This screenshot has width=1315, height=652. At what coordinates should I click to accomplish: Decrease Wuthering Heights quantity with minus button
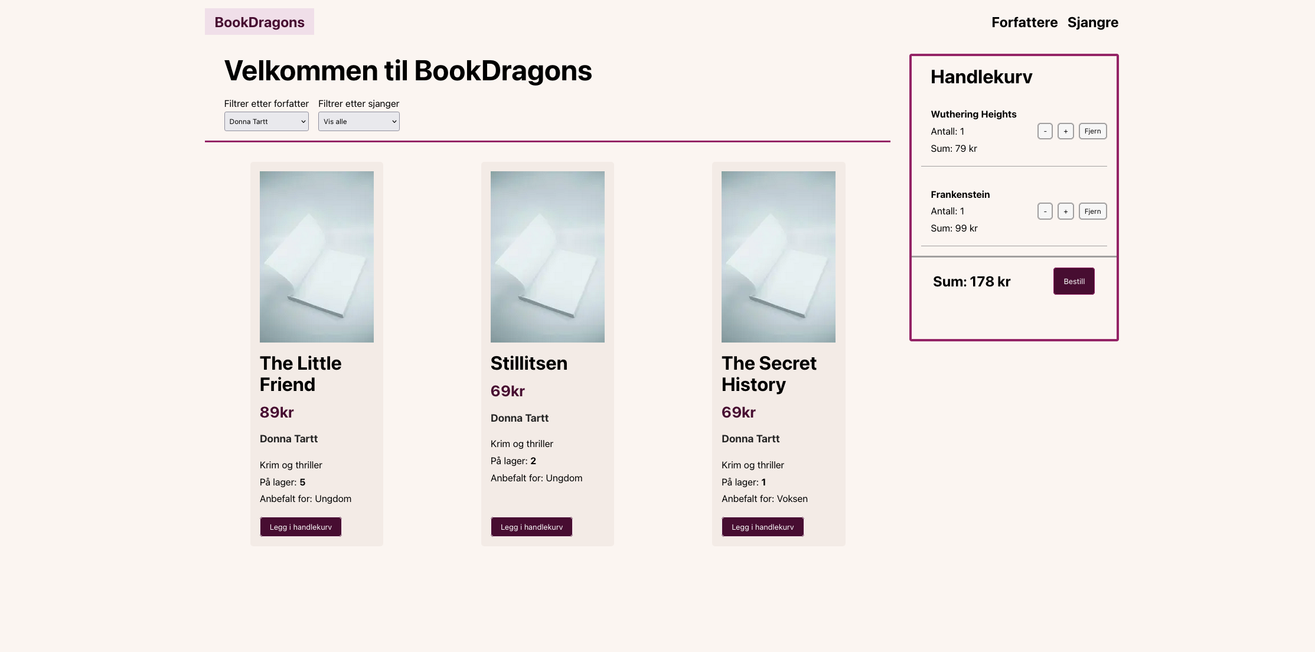[x=1045, y=131]
